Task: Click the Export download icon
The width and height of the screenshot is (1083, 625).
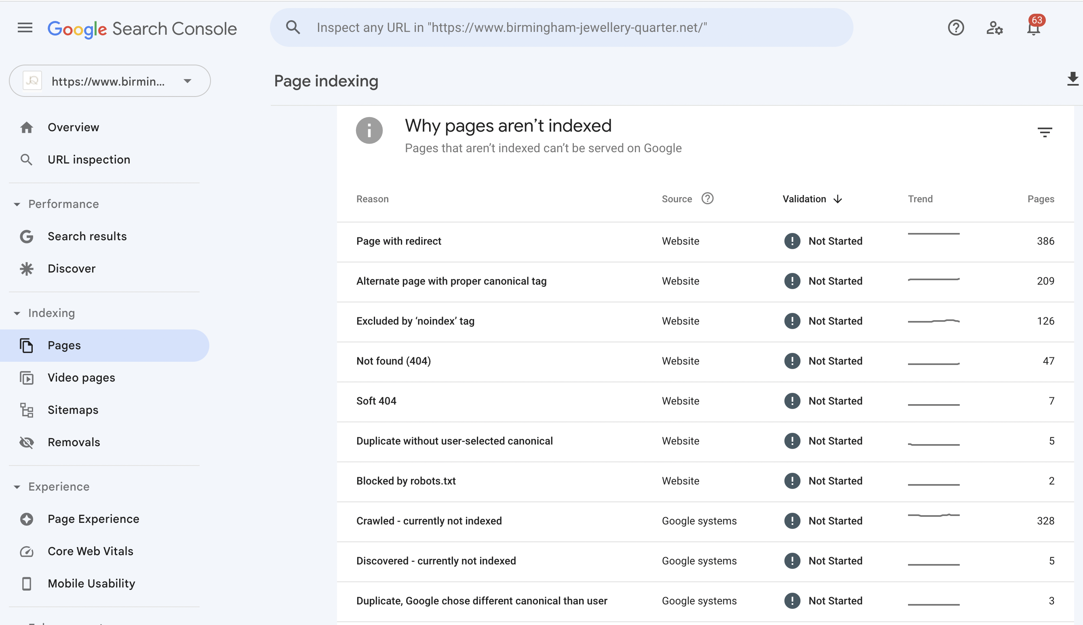Action: [1072, 79]
